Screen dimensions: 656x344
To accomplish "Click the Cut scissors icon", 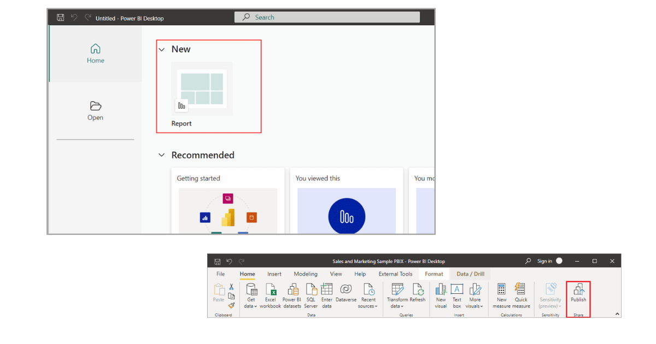I will [x=232, y=287].
